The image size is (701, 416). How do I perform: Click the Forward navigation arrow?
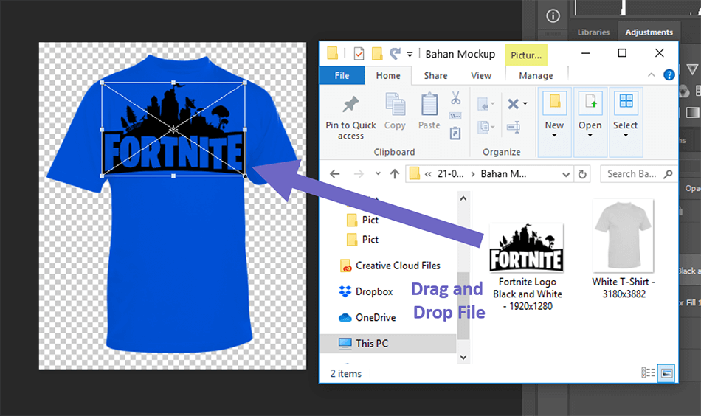(x=359, y=174)
